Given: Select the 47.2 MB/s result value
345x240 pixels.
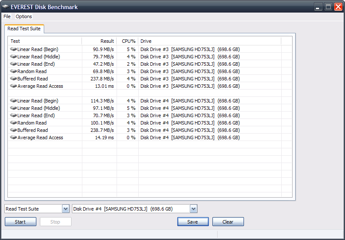Looking at the screenshot, I should pos(103,64).
